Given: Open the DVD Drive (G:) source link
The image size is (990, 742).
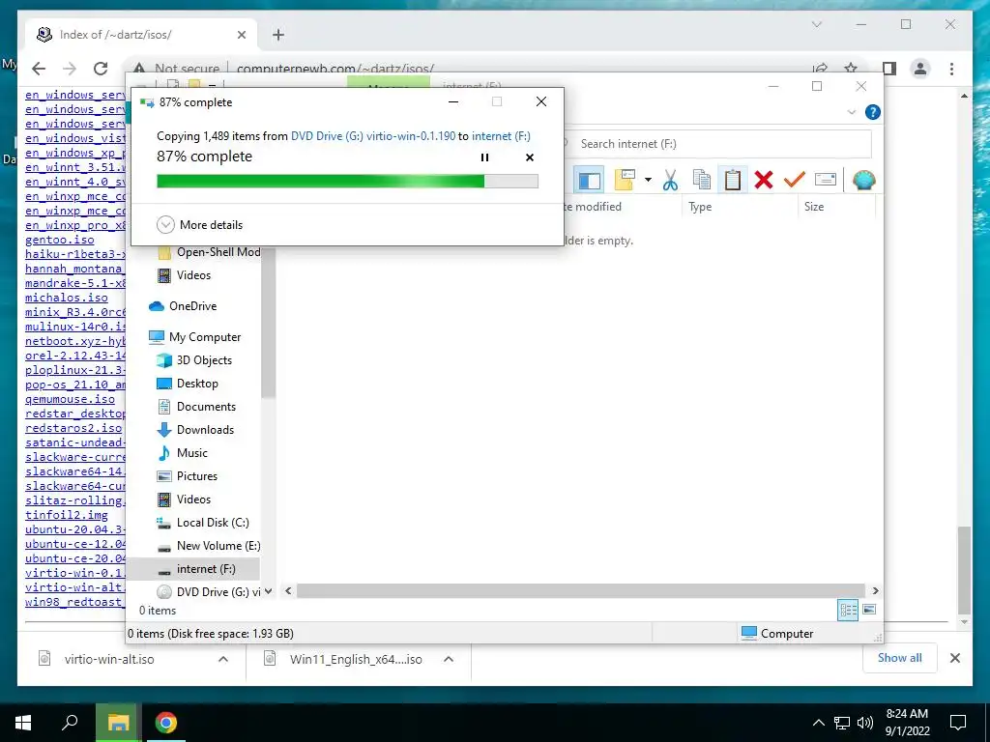Looking at the screenshot, I should tap(372, 135).
